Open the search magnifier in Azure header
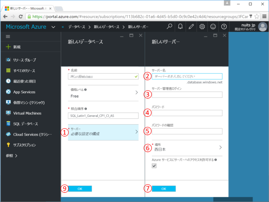Viewport: 269px width, 202px height. (x=169, y=26)
